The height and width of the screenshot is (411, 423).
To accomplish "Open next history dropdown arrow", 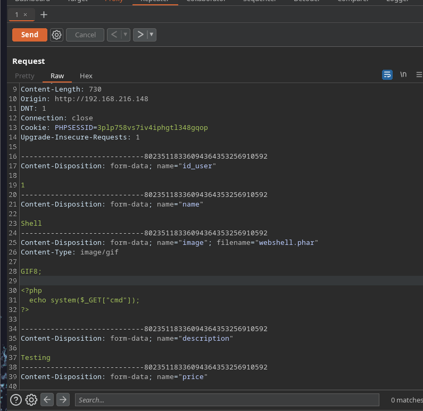I will pyautogui.click(x=152, y=35).
